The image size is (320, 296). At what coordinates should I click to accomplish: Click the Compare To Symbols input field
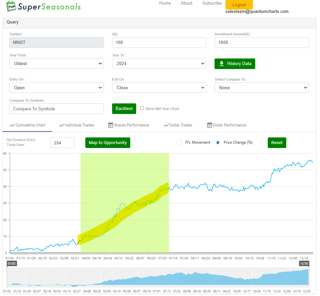[x=57, y=109]
